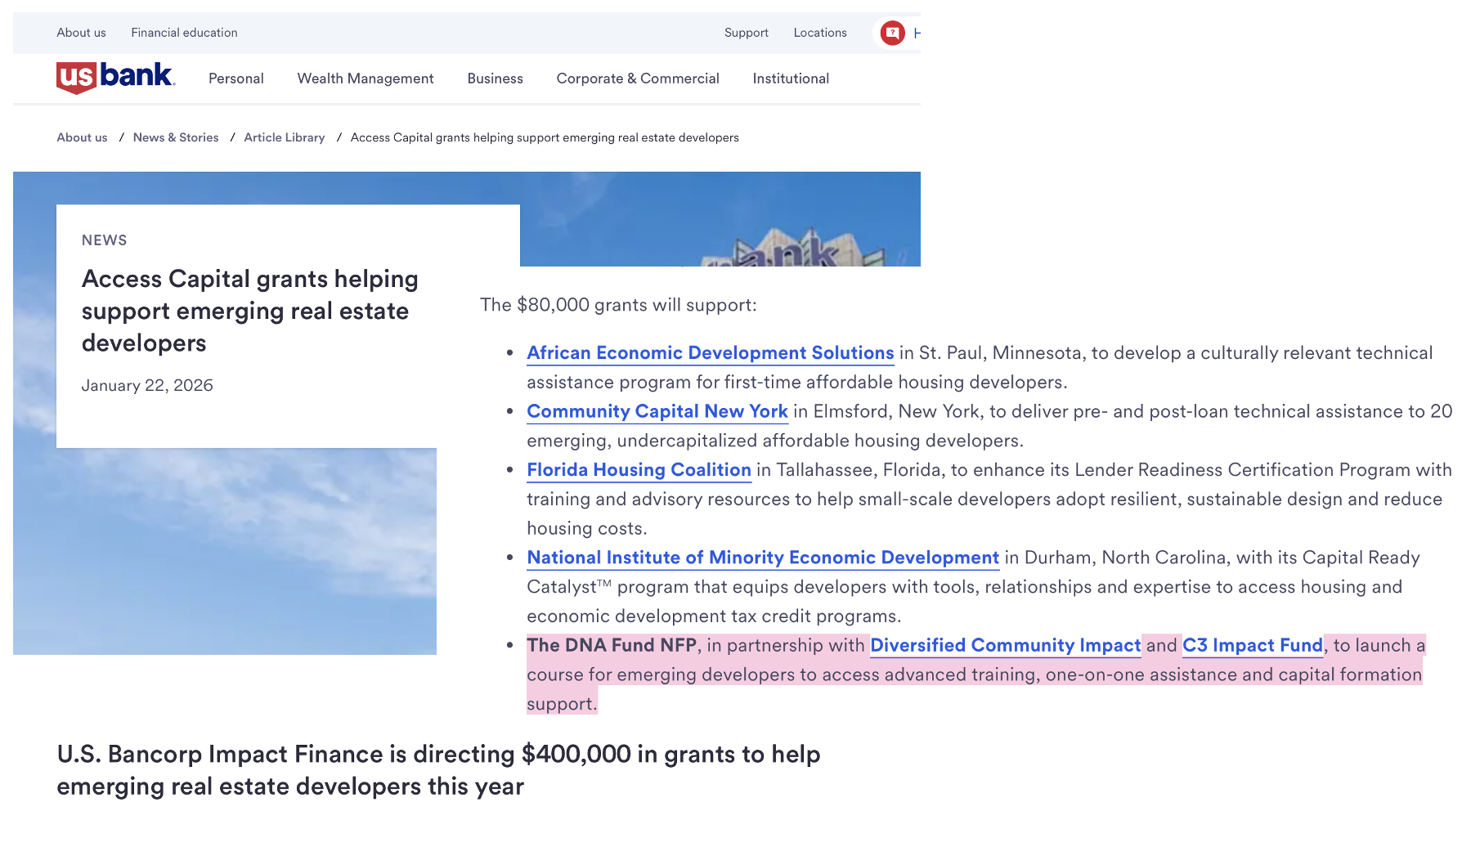Open the Personal menu
This screenshot has width=1480, height=847.
[x=236, y=78]
